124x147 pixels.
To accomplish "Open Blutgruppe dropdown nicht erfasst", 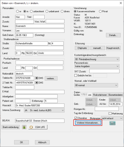I will [112, 118].
